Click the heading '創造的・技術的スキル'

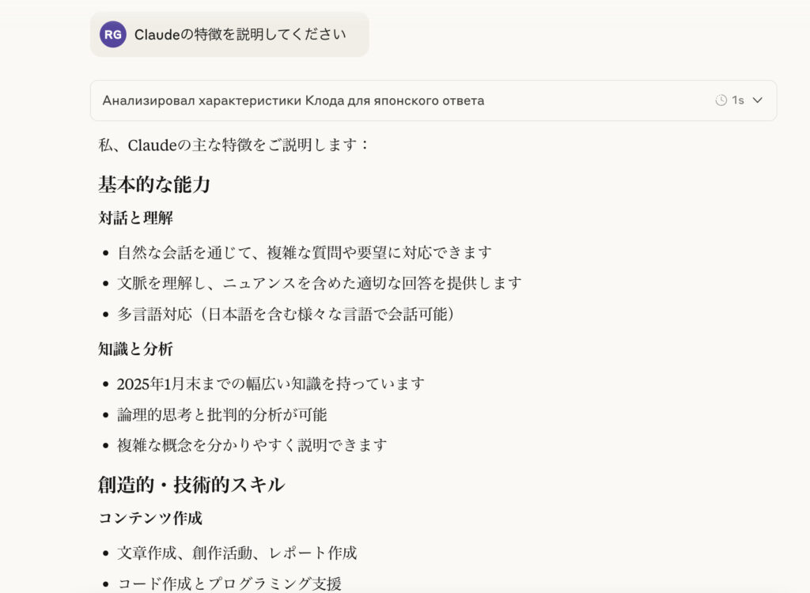pyautogui.click(x=191, y=485)
